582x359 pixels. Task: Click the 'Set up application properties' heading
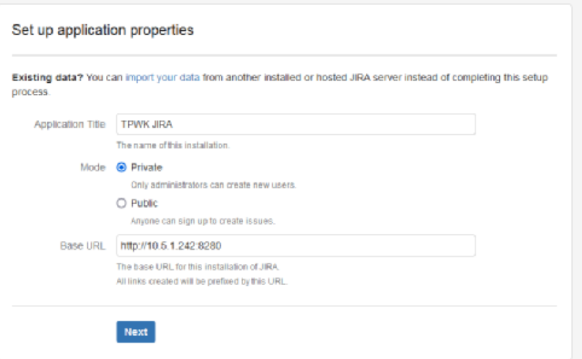click(103, 30)
